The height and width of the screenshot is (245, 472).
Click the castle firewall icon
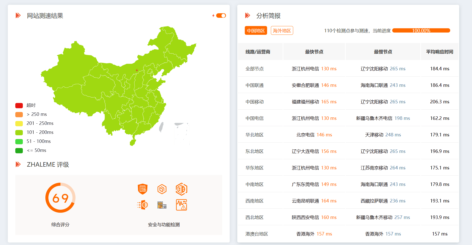coord(162,205)
